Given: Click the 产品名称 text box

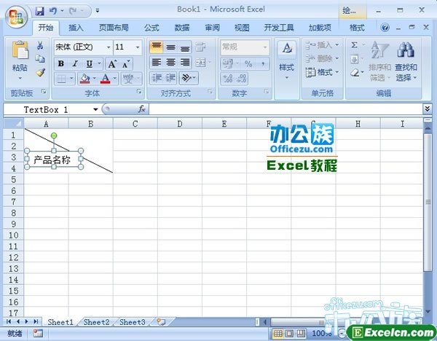Looking at the screenshot, I should (x=52, y=160).
